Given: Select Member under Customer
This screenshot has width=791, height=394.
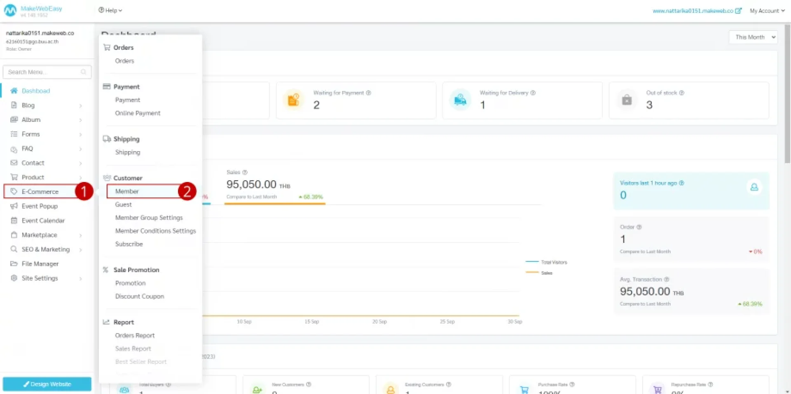Looking at the screenshot, I should tap(127, 191).
